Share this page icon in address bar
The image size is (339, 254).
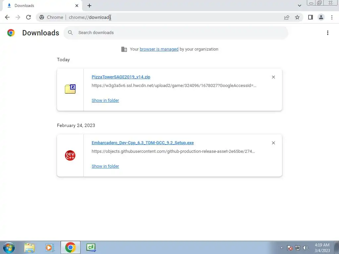(x=287, y=17)
